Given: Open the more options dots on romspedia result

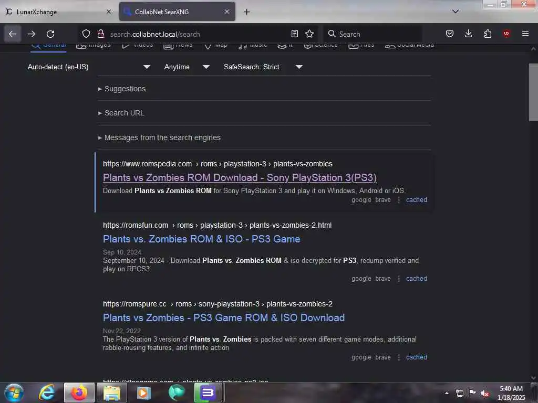Looking at the screenshot, I should (x=398, y=200).
